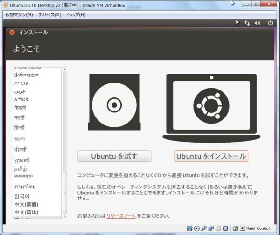This screenshot has width=280, height=235.
Task: Select ਪੰਜਾਬੀ in the language list
Action: [21, 149]
